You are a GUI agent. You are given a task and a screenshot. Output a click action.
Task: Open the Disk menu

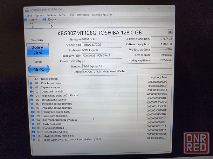click(71, 15)
